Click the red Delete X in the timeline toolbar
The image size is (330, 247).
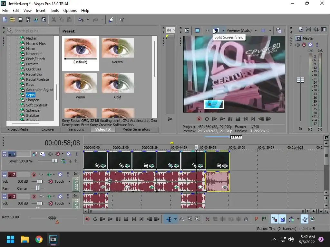208,219
